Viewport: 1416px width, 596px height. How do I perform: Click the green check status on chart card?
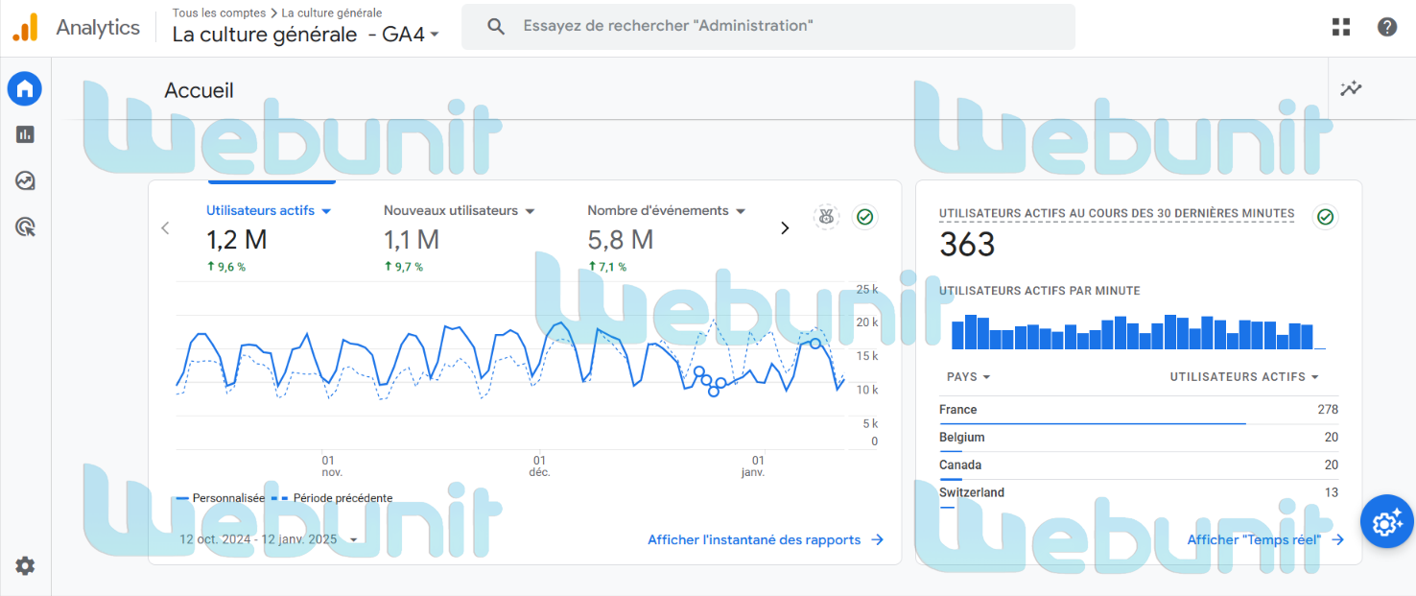[x=864, y=217]
